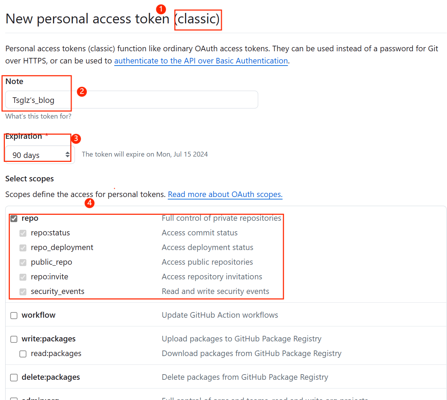Enable the workflow scope checkbox
The height and width of the screenshot is (400, 447).
[14, 316]
